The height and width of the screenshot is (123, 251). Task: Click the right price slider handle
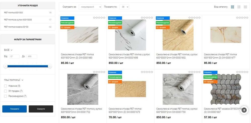tap(50, 66)
